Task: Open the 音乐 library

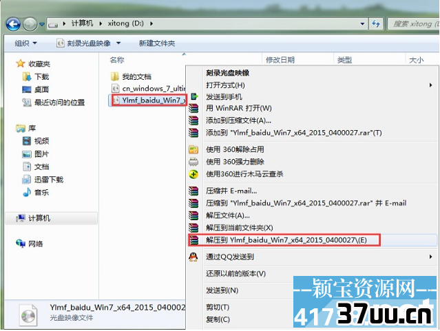Action: [41, 193]
